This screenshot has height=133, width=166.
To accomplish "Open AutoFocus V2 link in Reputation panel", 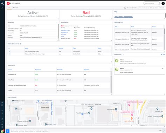I will [64, 32].
